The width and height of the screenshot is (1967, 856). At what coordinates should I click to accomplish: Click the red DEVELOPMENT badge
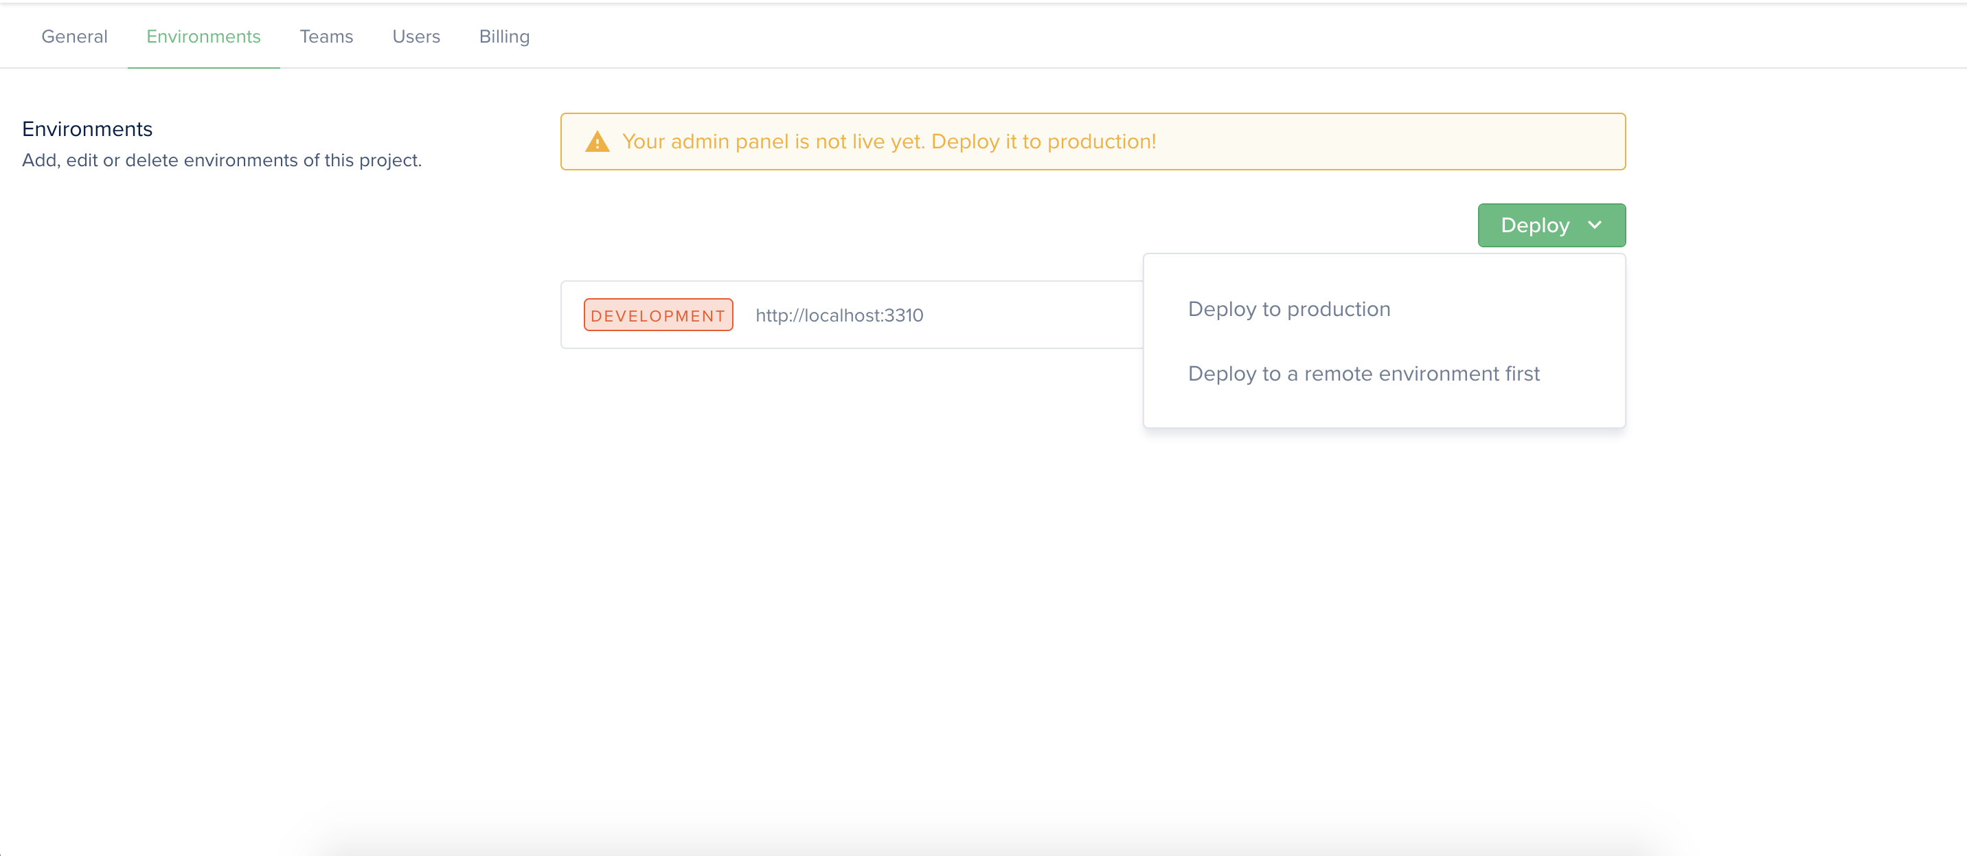pyautogui.click(x=657, y=315)
